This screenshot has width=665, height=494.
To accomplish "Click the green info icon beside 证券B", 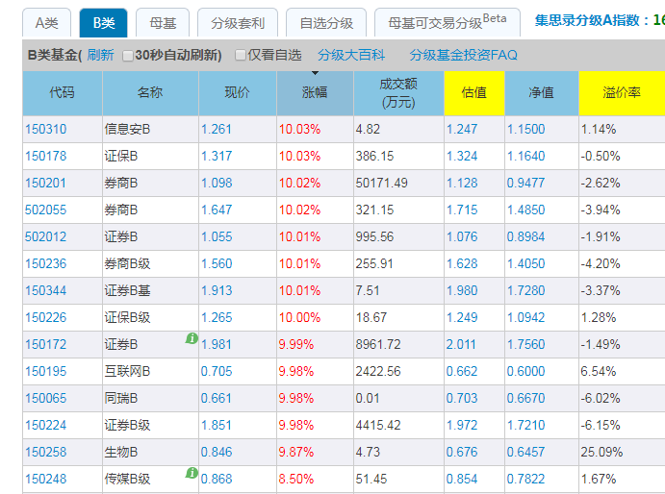I will [x=192, y=337].
